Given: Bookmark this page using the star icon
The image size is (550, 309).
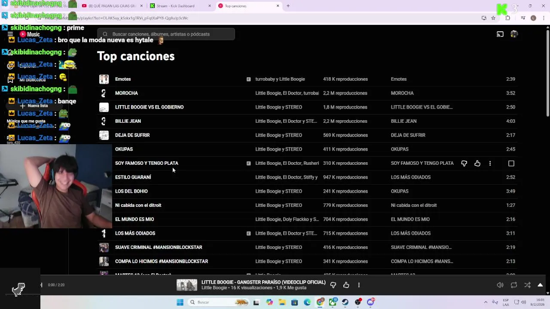Looking at the screenshot, I should pos(493,18).
